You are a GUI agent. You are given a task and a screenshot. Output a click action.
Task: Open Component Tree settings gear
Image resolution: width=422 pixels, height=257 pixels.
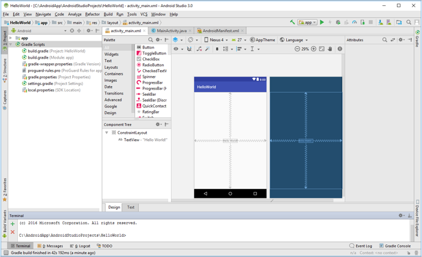pyautogui.click(x=158, y=124)
